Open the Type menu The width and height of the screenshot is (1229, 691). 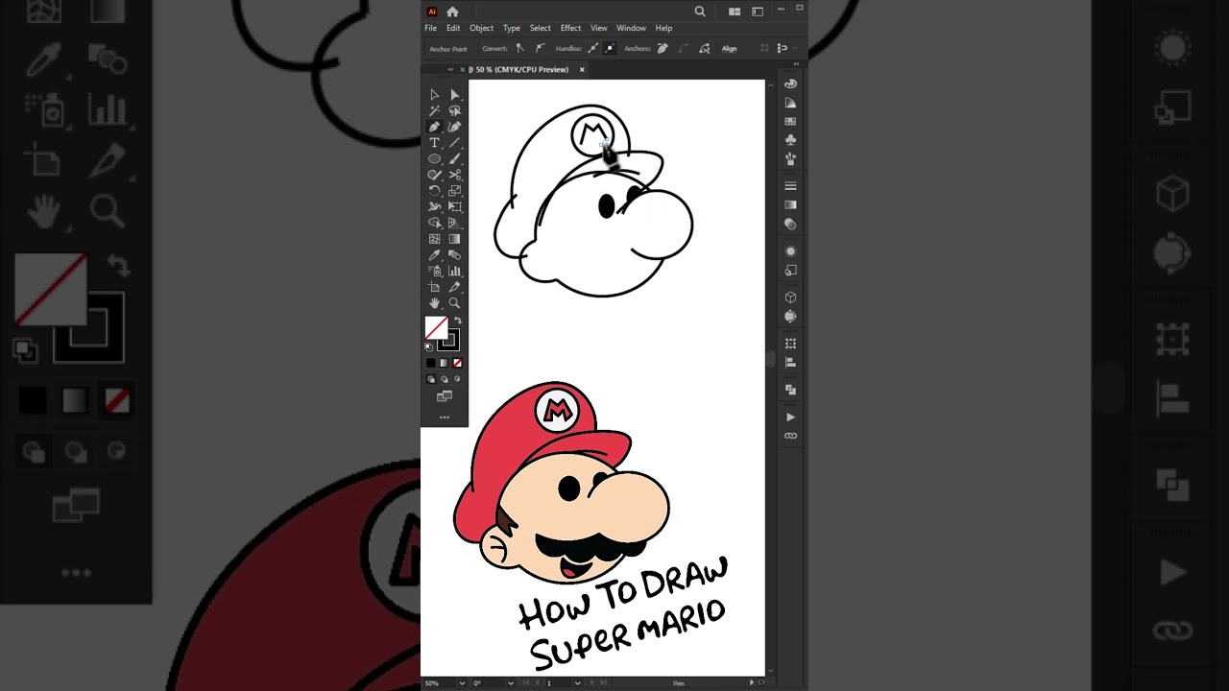click(512, 28)
